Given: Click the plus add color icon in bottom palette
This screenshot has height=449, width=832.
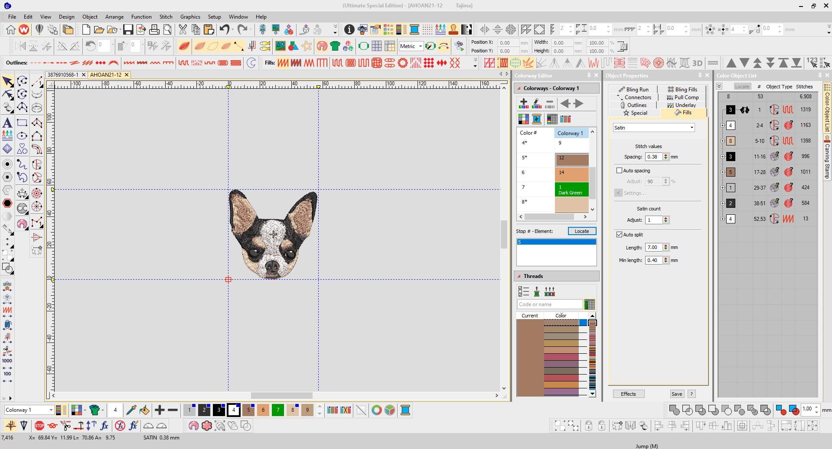Looking at the screenshot, I should pyautogui.click(x=159, y=410).
